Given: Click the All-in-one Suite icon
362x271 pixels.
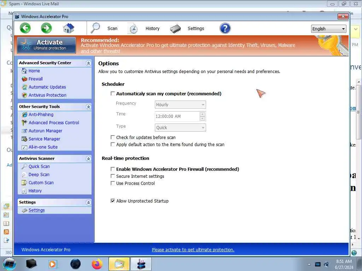Looking at the screenshot, I should tap(24, 147).
